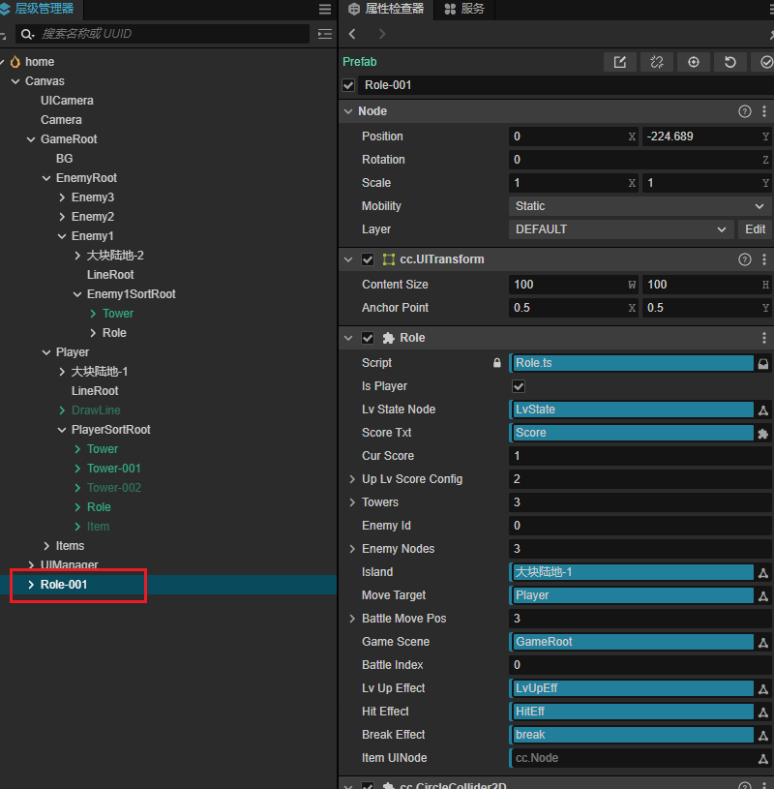Click the Cur Score input field
Viewport: 774px width, 789px height.
tap(640, 456)
